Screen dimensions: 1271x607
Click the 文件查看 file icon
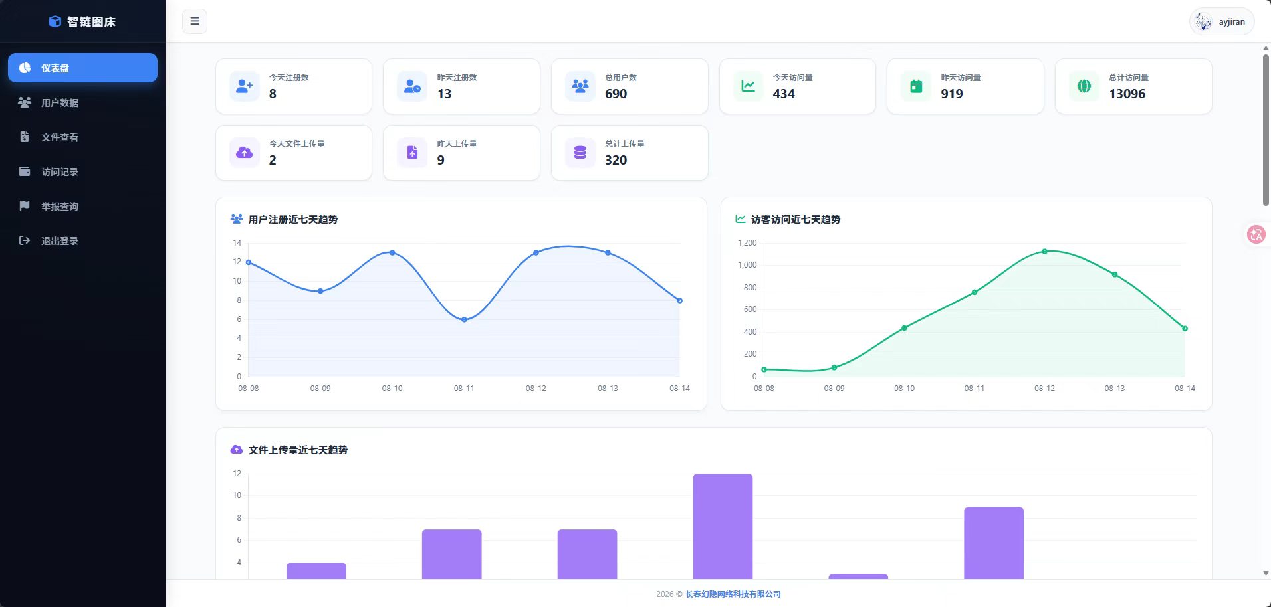pyautogui.click(x=25, y=137)
